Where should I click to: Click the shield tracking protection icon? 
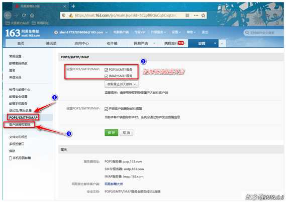[64, 16]
